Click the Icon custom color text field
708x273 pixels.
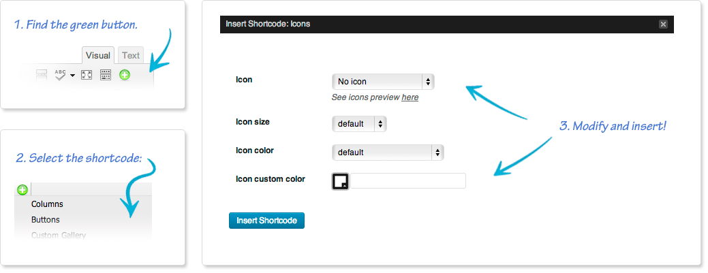(408, 181)
